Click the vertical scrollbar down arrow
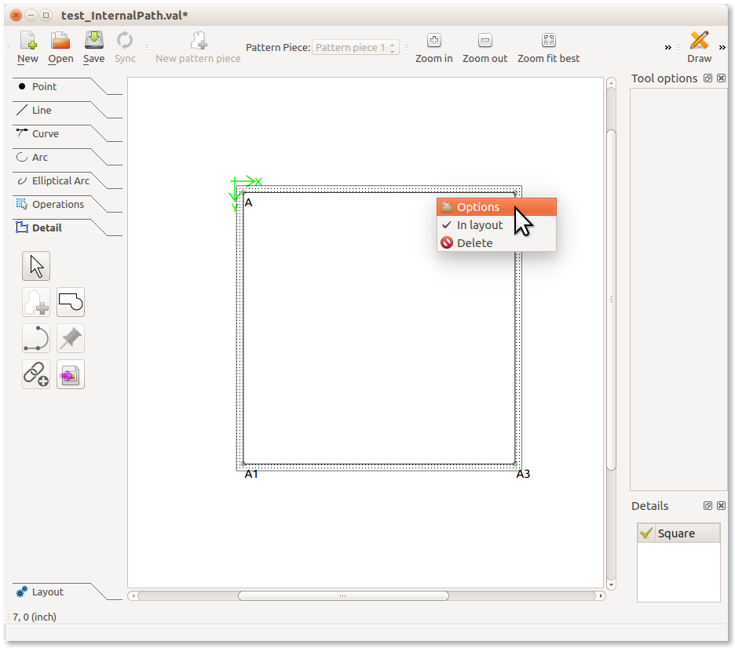Image resolution: width=735 pixels, height=648 pixels. [611, 584]
